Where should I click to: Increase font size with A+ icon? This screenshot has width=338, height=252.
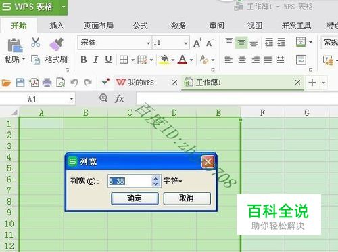click(x=197, y=43)
